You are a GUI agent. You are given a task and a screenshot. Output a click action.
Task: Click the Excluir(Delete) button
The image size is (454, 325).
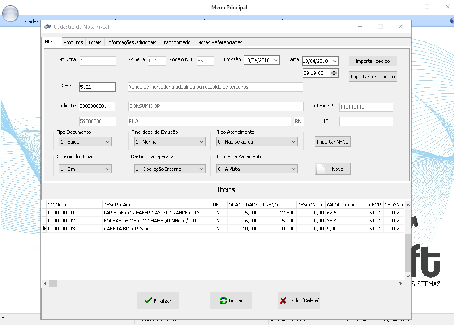coord(299,300)
